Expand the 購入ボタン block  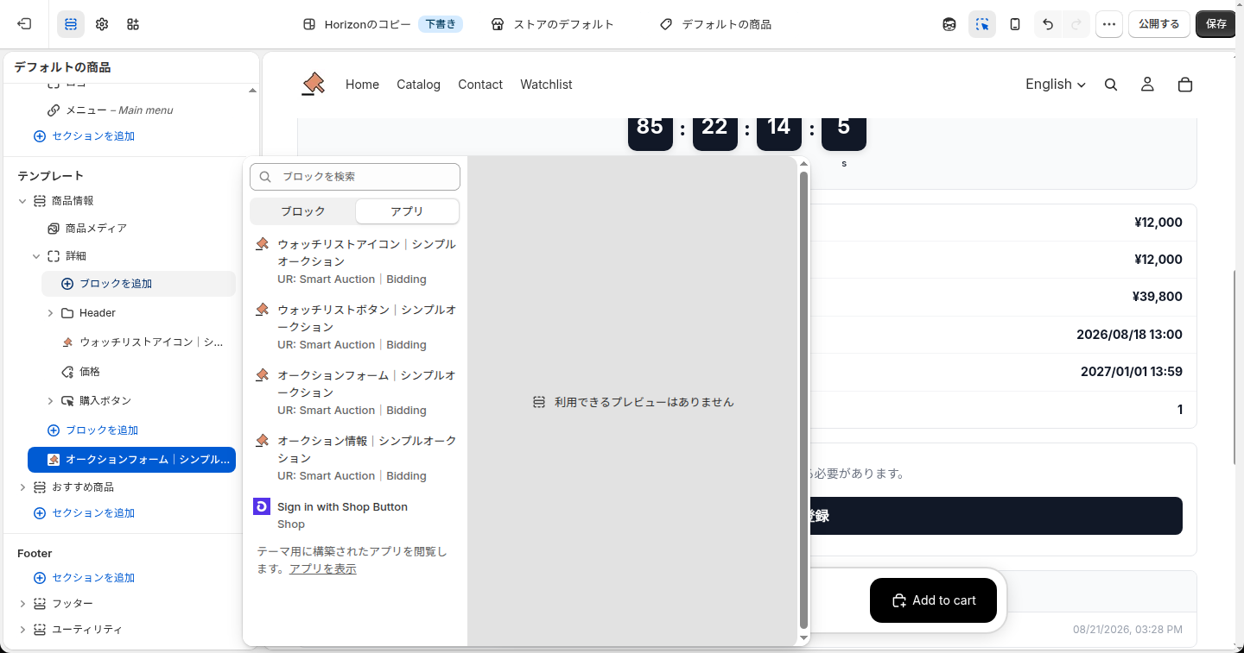(x=50, y=401)
